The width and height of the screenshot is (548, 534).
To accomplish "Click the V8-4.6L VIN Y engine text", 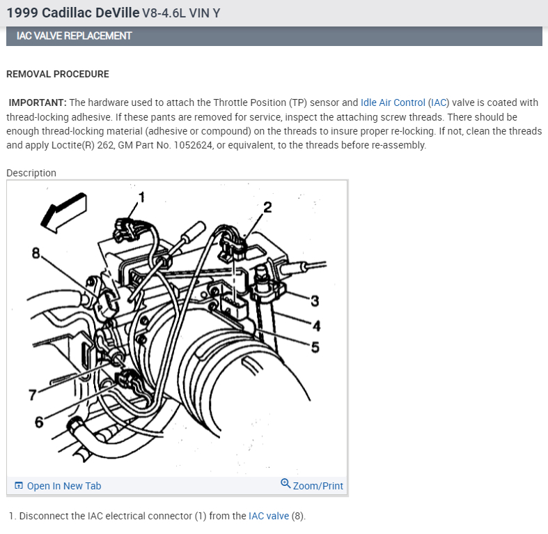I will click(181, 13).
